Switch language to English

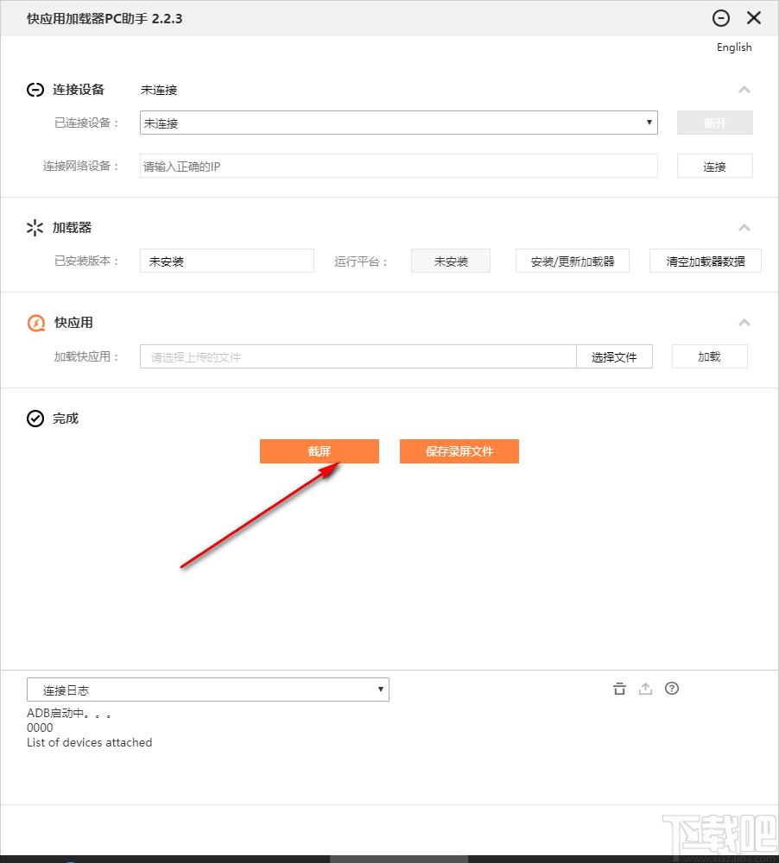click(x=734, y=47)
